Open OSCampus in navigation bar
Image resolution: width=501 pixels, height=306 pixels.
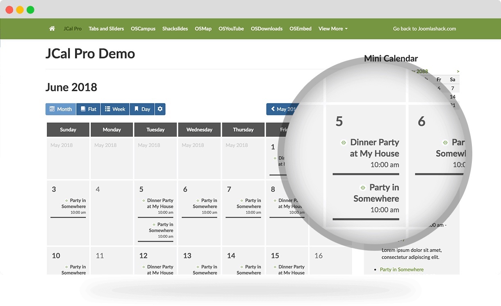[x=143, y=29]
